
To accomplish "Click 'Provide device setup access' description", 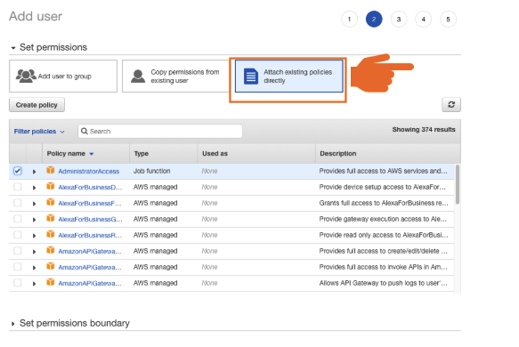I will click(382, 187).
